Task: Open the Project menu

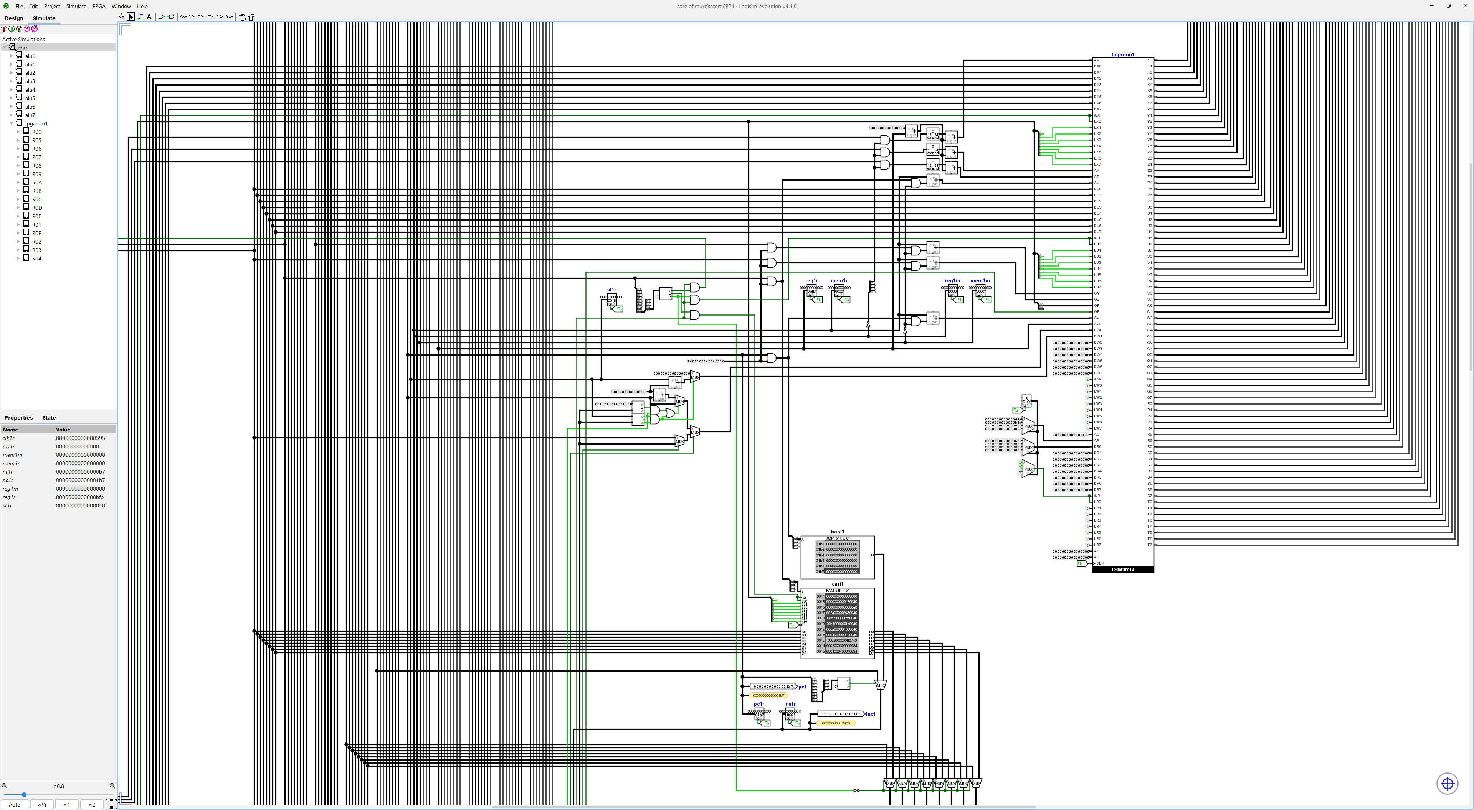Action: [x=52, y=6]
